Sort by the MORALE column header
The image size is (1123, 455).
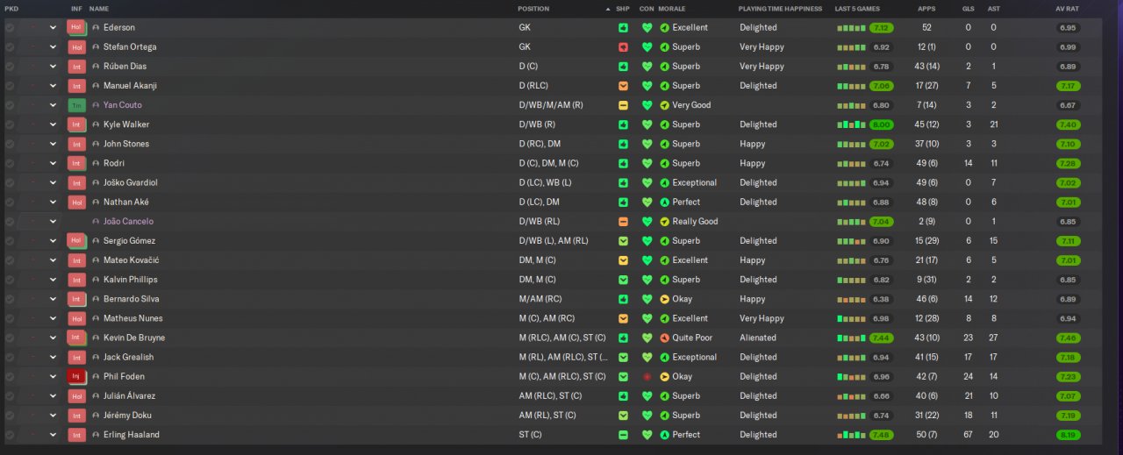point(672,9)
